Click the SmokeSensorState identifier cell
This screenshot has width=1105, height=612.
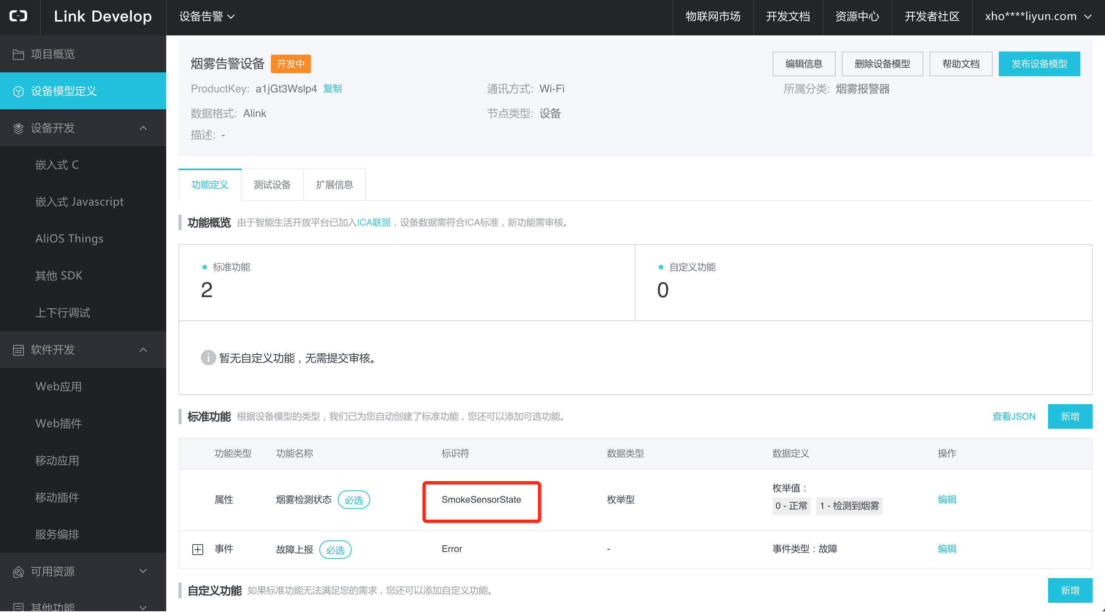point(481,500)
